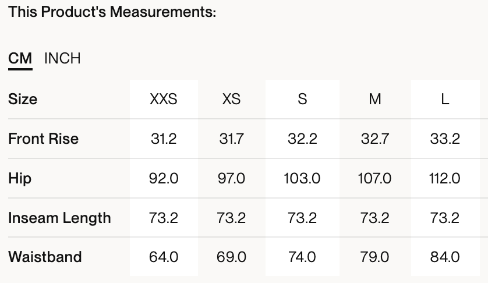Click the Front Rise row label
Screen dimensions: 488x283
pos(43,139)
